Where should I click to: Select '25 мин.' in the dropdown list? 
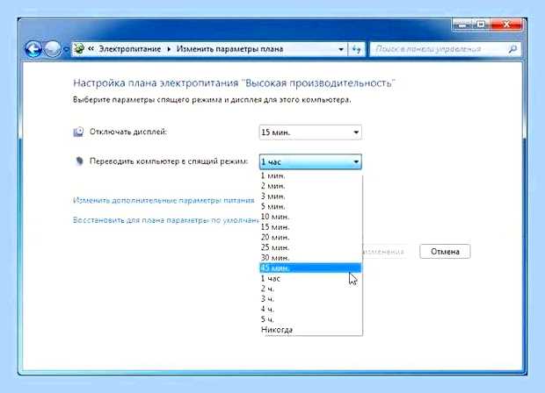(x=310, y=247)
